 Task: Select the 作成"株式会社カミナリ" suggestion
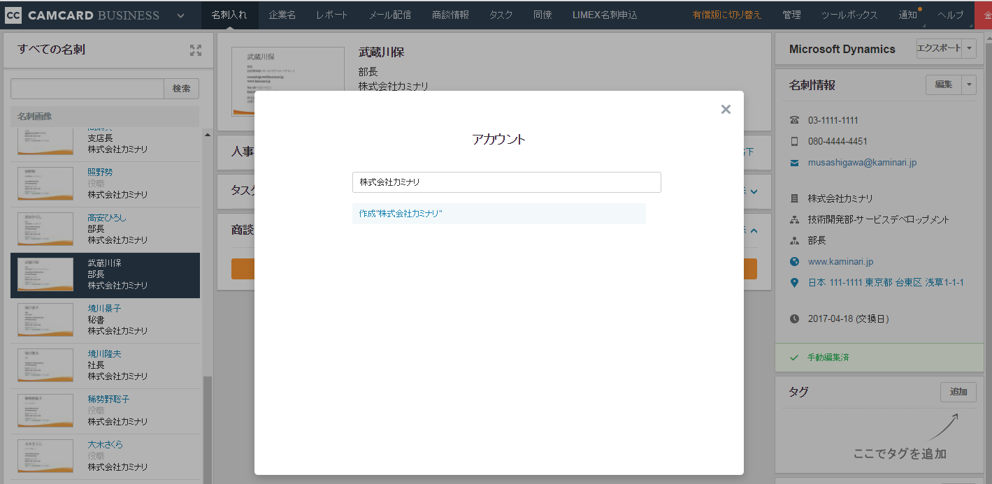click(499, 214)
